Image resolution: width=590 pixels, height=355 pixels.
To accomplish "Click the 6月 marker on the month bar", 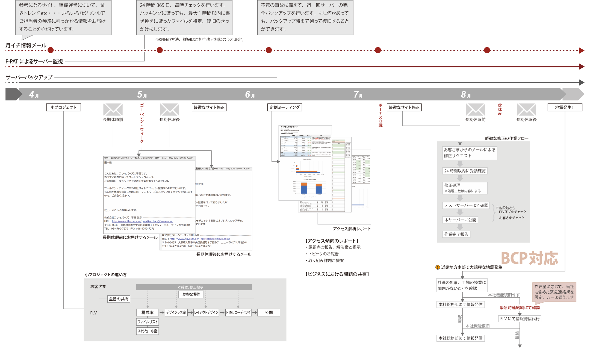I will (x=250, y=94).
